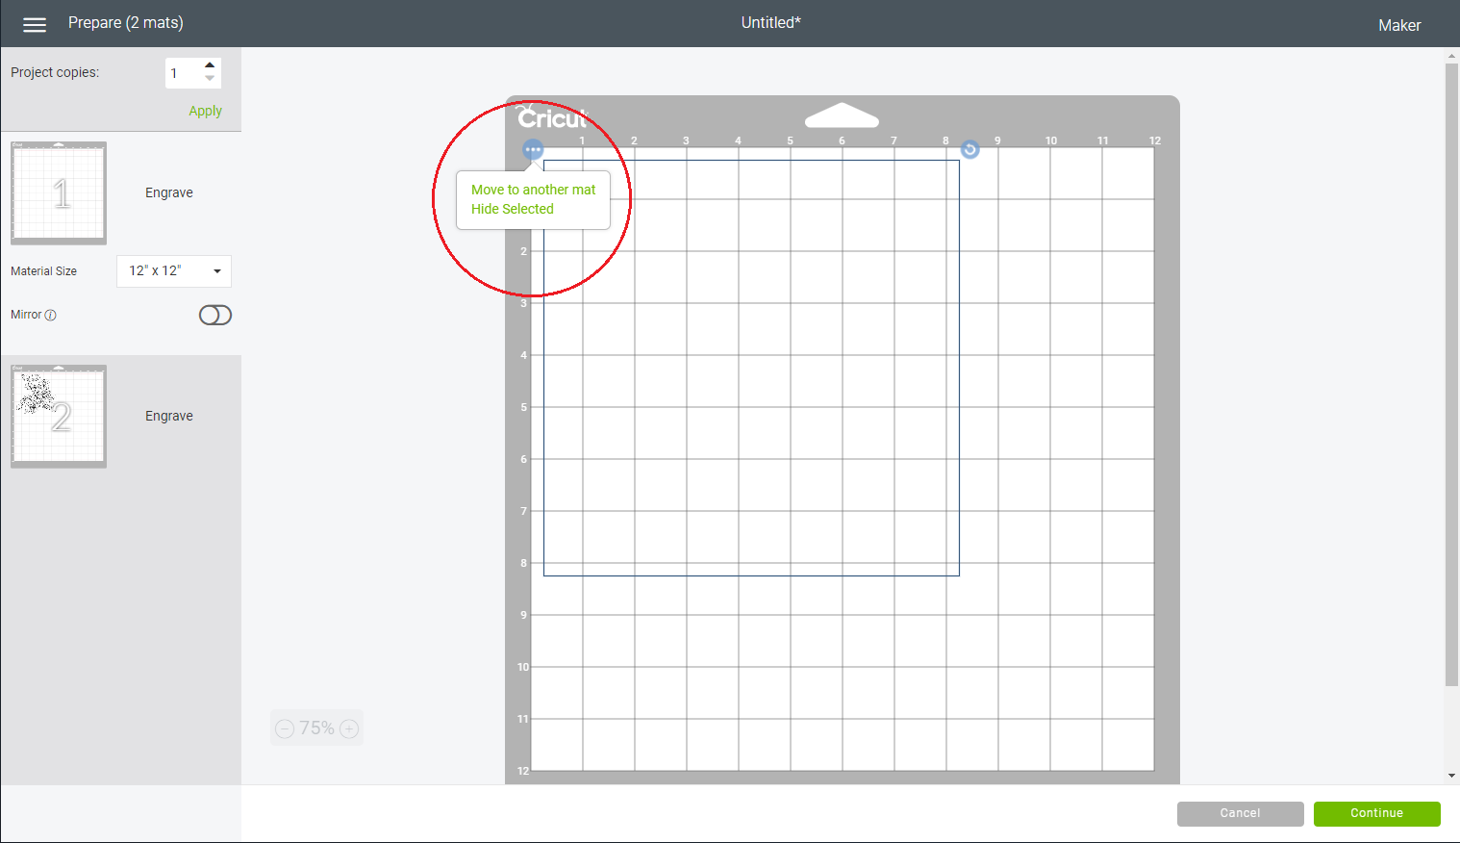This screenshot has height=843, width=1460.
Task: Toggle the Mirror switch
Action: point(214,316)
